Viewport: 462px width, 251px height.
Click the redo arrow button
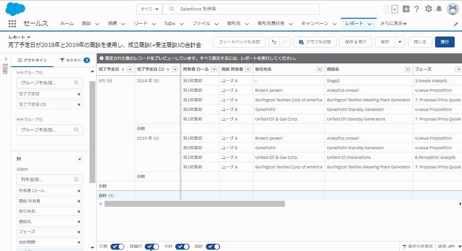coord(284,42)
